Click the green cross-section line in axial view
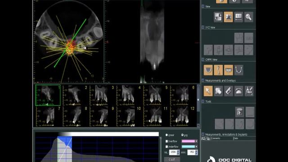The image size is (288, 162). pyautogui.click(x=70, y=43)
